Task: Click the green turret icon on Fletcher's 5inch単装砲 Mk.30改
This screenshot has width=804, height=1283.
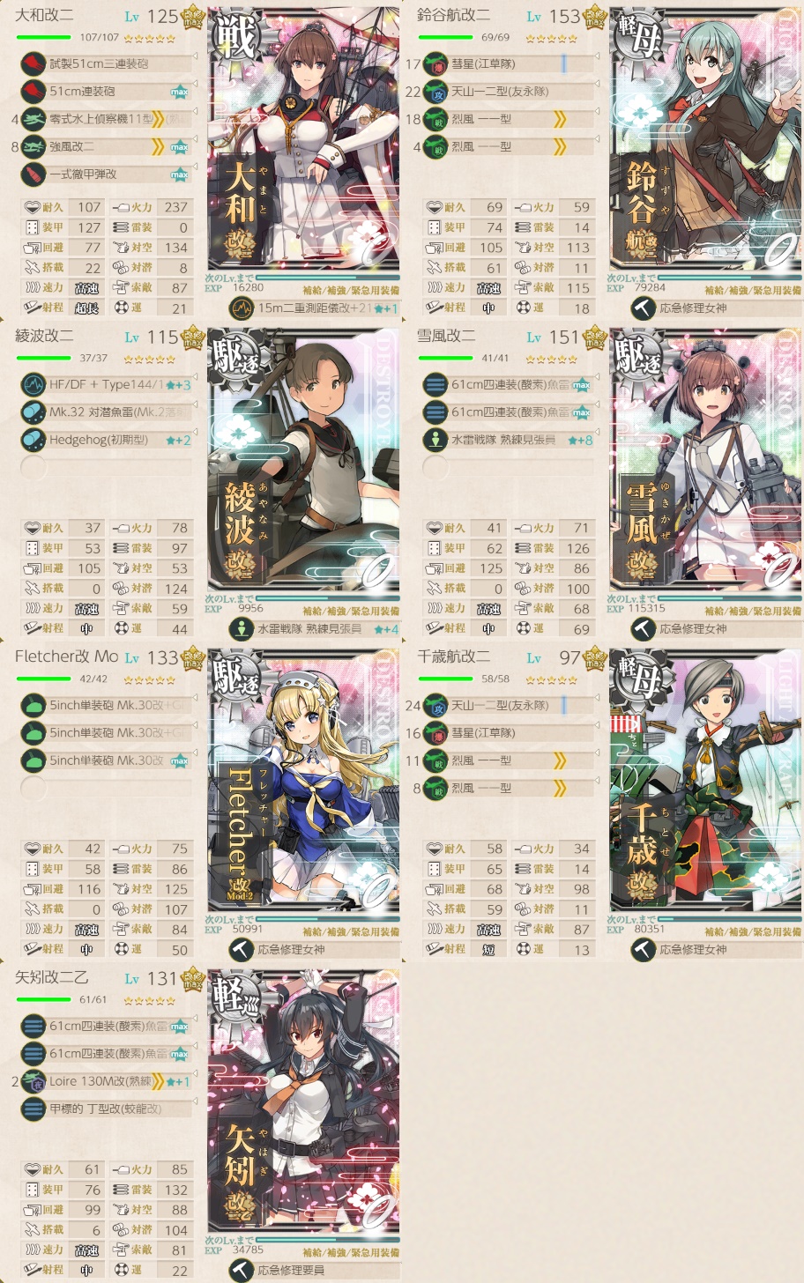Action: (x=33, y=760)
